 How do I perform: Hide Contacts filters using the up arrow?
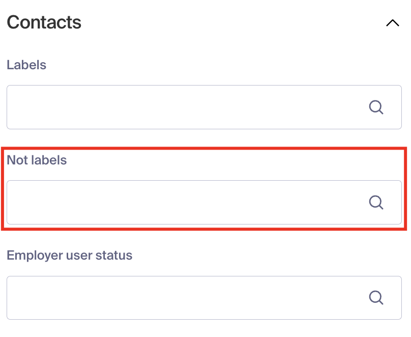(392, 23)
